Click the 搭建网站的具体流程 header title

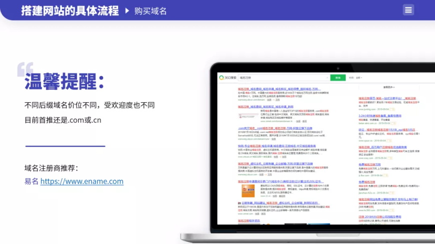(x=70, y=11)
